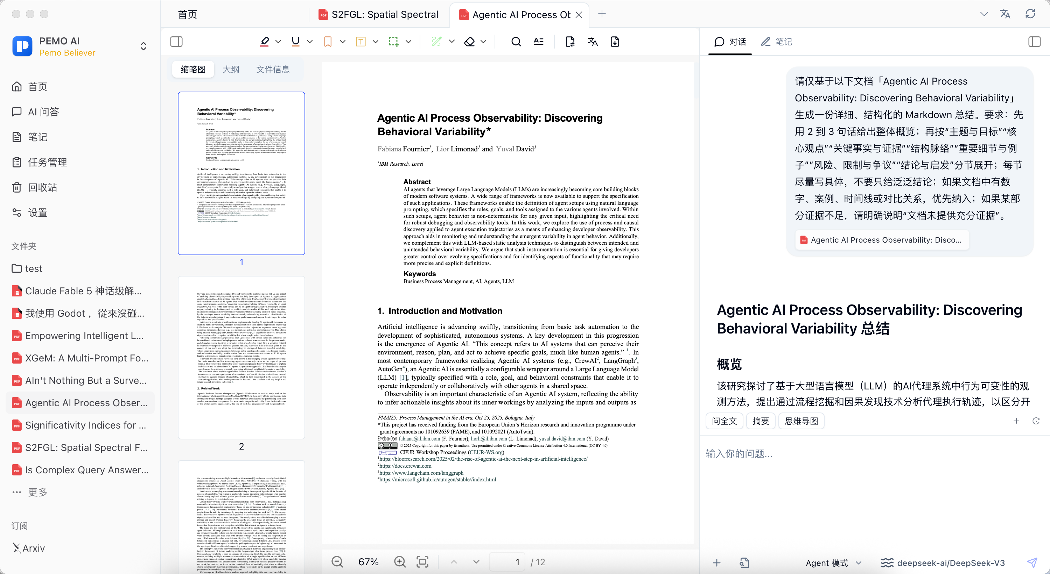Open the 文件信息 tab
Viewport: 1050px width, 574px height.
273,69
